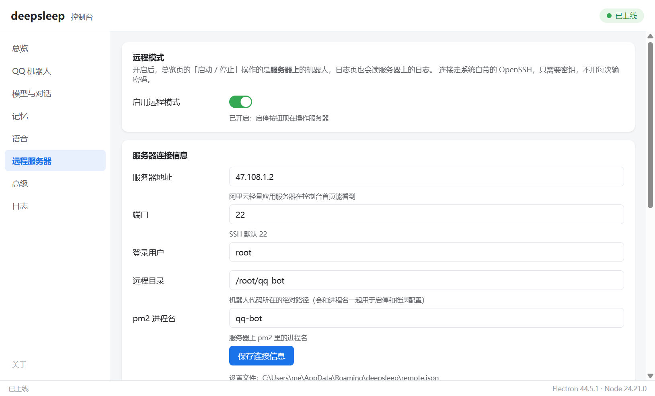Click the hint '服务器上 pm2 里的进程名'

(x=268, y=338)
